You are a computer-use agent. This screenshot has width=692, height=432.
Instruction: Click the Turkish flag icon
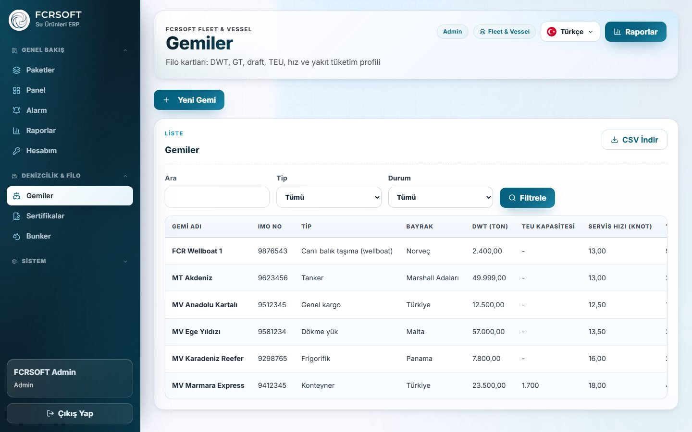pos(552,32)
